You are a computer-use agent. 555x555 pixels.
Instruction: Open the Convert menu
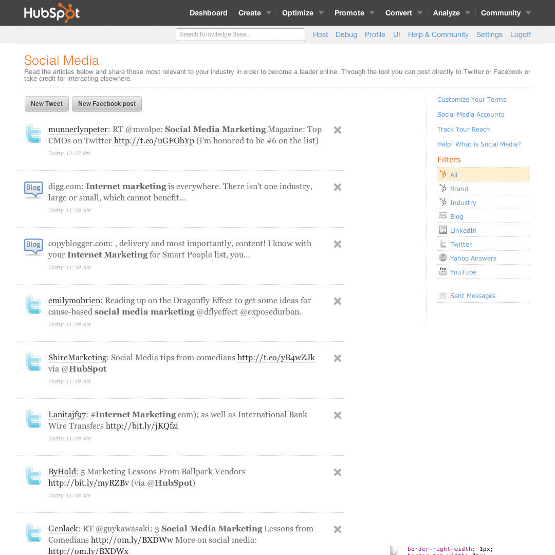click(399, 13)
